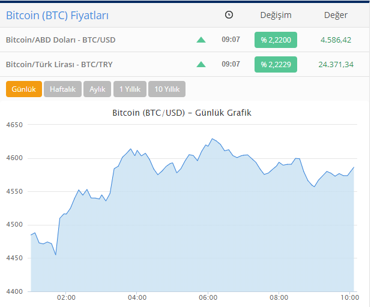This screenshot has height=307, width=371.
Task: Click green up arrow in BTC/USD row
Action: (201, 40)
